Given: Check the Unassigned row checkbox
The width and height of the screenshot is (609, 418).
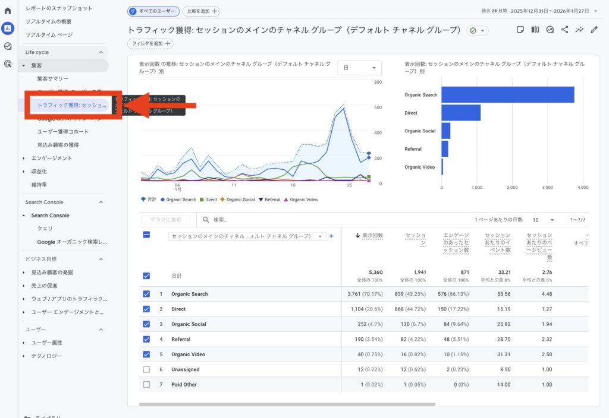Looking at the screenshot, I should click(x=146, y=369).
